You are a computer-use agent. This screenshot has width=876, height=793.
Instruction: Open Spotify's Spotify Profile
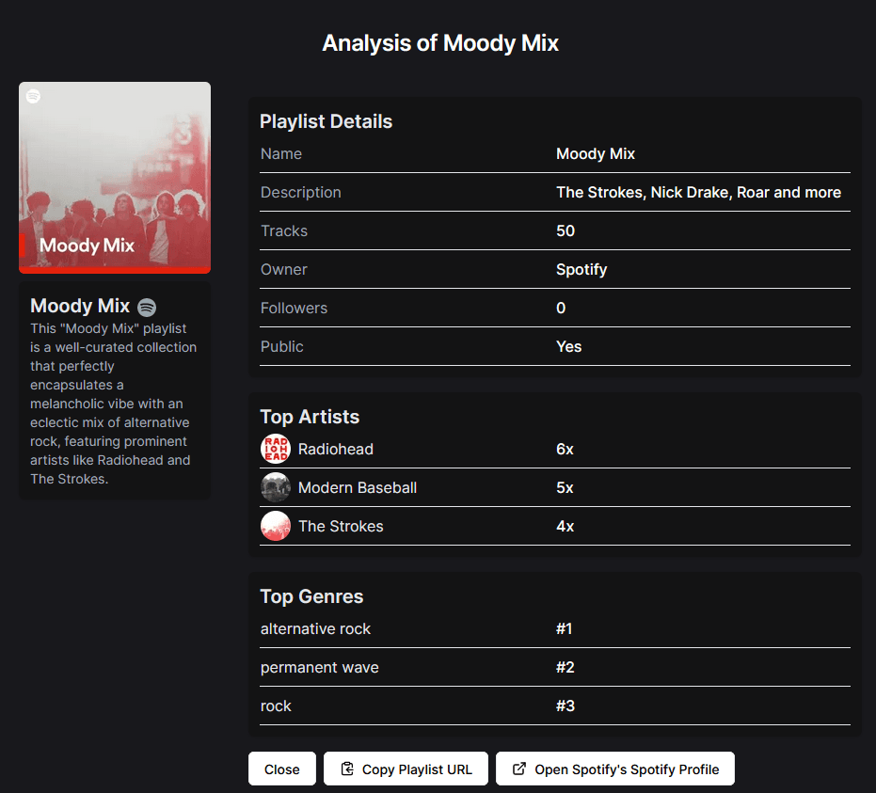click(615, 769)
